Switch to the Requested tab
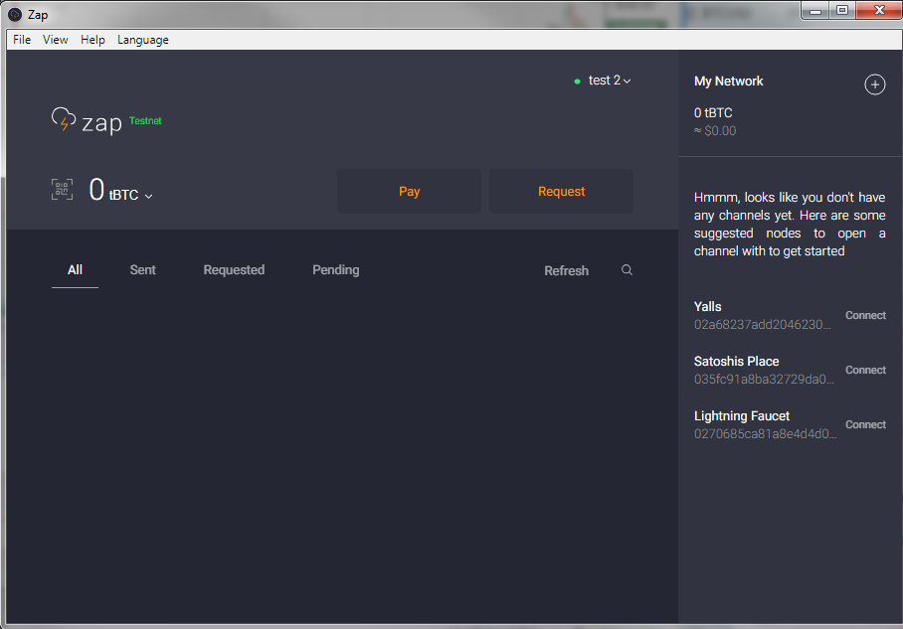 coord(234,270)
